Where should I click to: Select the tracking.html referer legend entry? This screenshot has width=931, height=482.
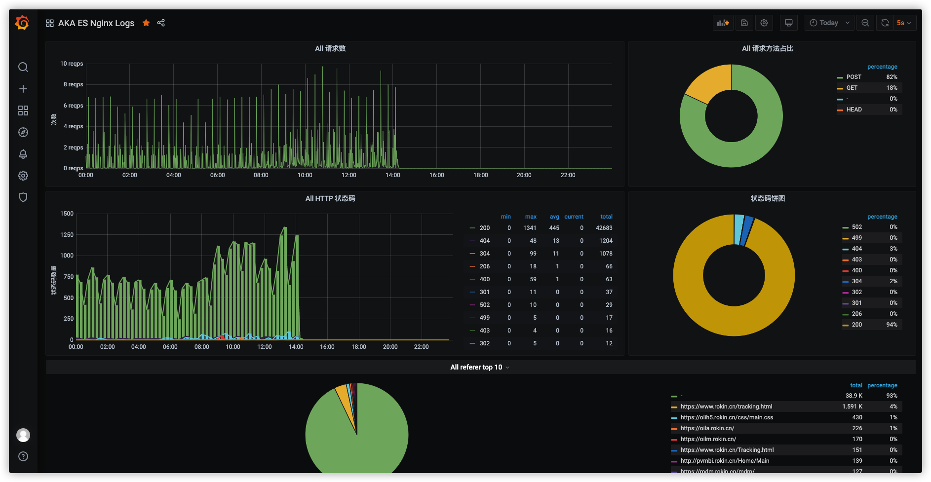726,407
